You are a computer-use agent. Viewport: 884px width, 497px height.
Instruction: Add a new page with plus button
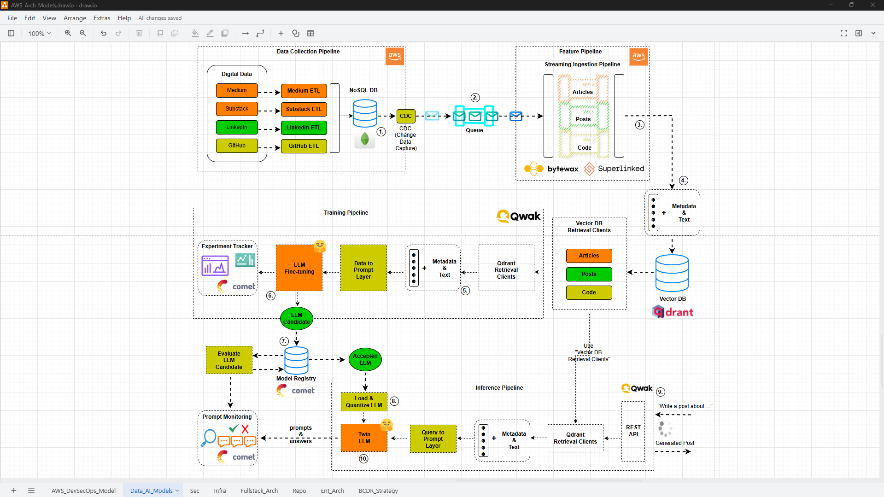(14, 491)
